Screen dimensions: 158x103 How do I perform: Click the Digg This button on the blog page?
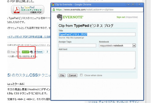click(x=14, y=52)
